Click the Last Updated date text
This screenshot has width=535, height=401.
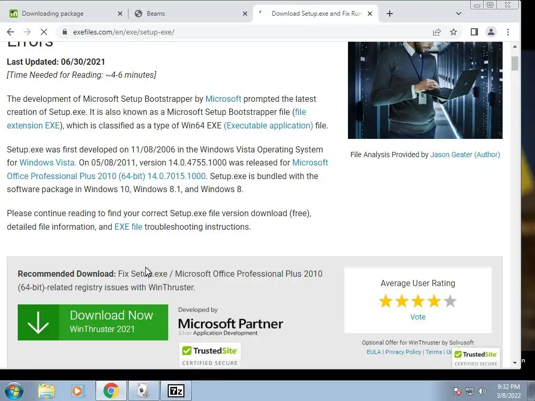click(56, 62)
